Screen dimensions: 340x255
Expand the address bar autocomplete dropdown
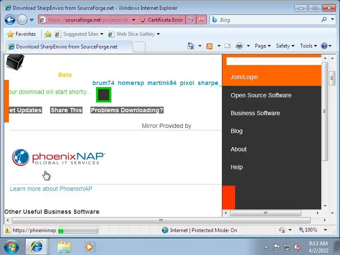point(133,20)
